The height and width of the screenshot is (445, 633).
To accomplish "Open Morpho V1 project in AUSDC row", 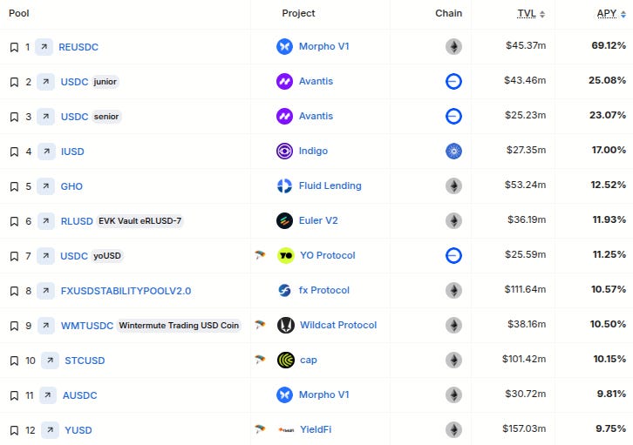I will (x=323, y=395).
